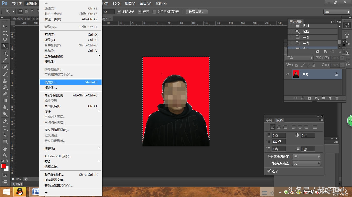Switch to the 字符 tab
Screen dimensions: 352x197
pos(269,120)
